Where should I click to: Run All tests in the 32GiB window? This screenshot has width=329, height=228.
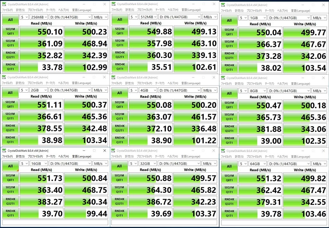120,166
